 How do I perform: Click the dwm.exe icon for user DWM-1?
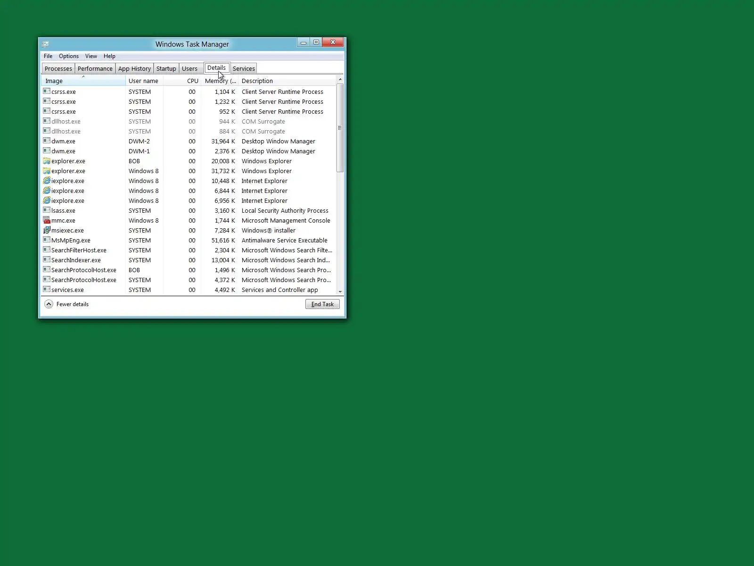(x=47, y=150)
